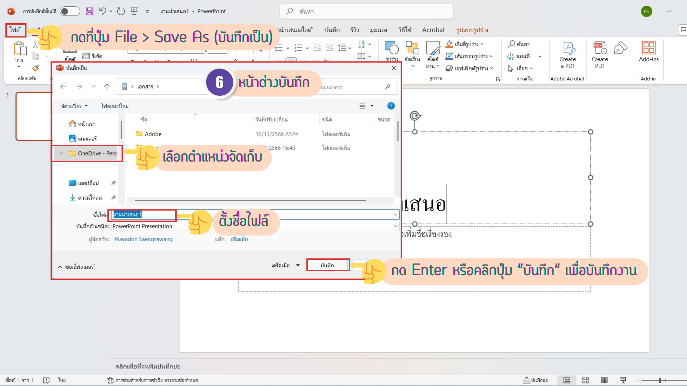687x386 pixels.
Task: Click the แทนที่ replace button
Action: 519,56
